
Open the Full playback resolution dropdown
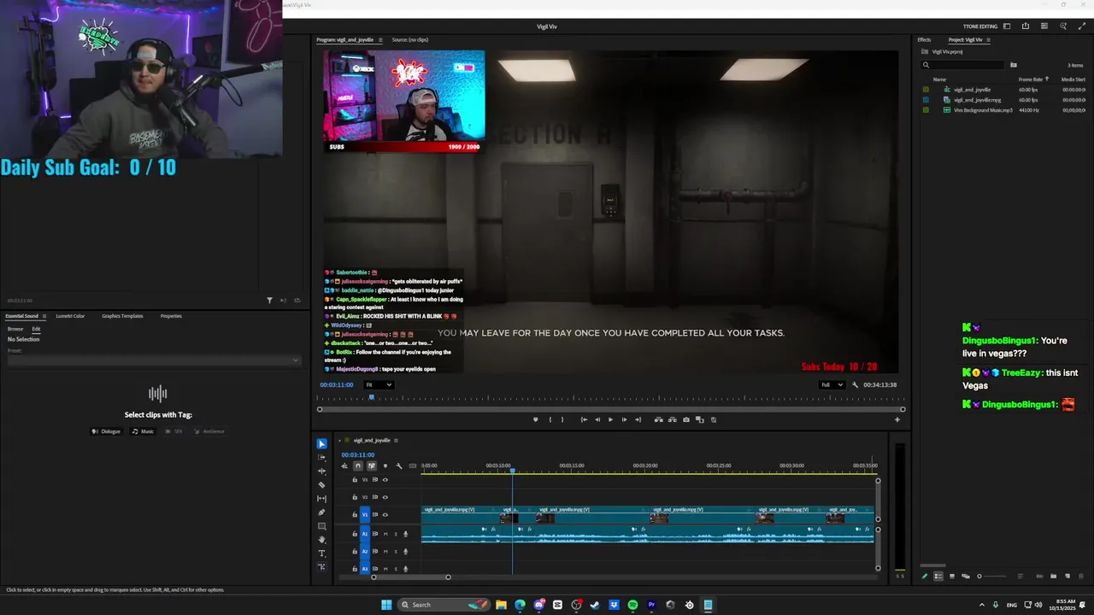coord(832,384)
